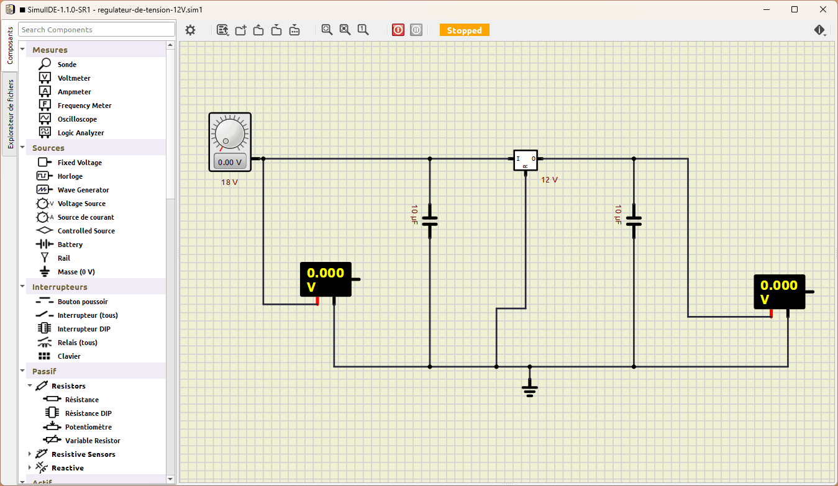Click the Search Components field
Viewport: 838px width, 486px height.
coord(97,30)
